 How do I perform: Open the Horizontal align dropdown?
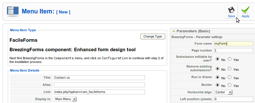click(x=223, y=92)
